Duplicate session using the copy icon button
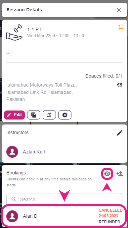The width and height of the screenshot is (128, 228). (34, 115)
